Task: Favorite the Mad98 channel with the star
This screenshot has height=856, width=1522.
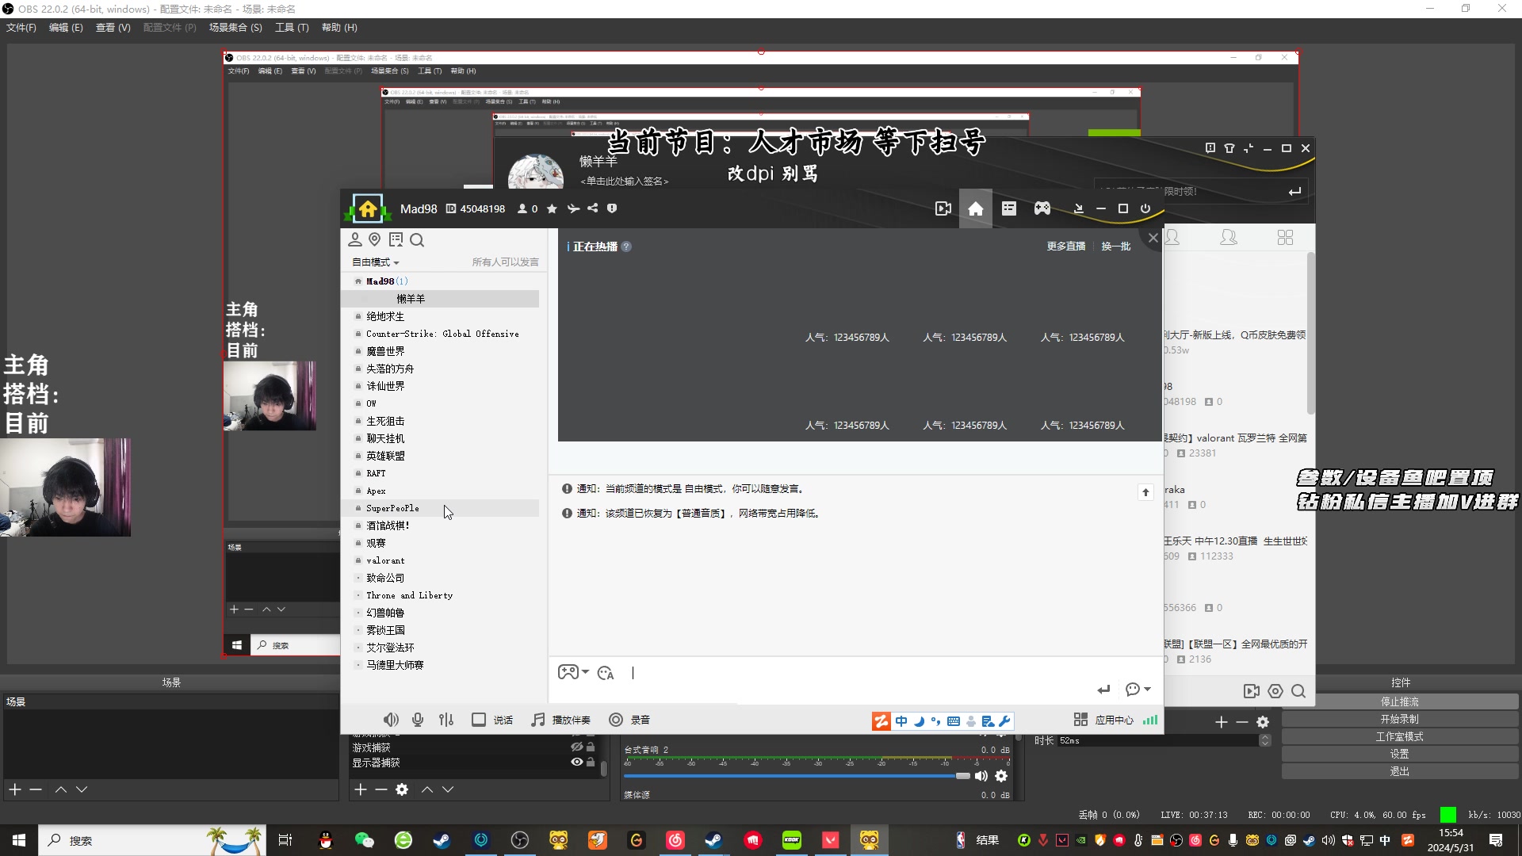Action: coord(552,208)
